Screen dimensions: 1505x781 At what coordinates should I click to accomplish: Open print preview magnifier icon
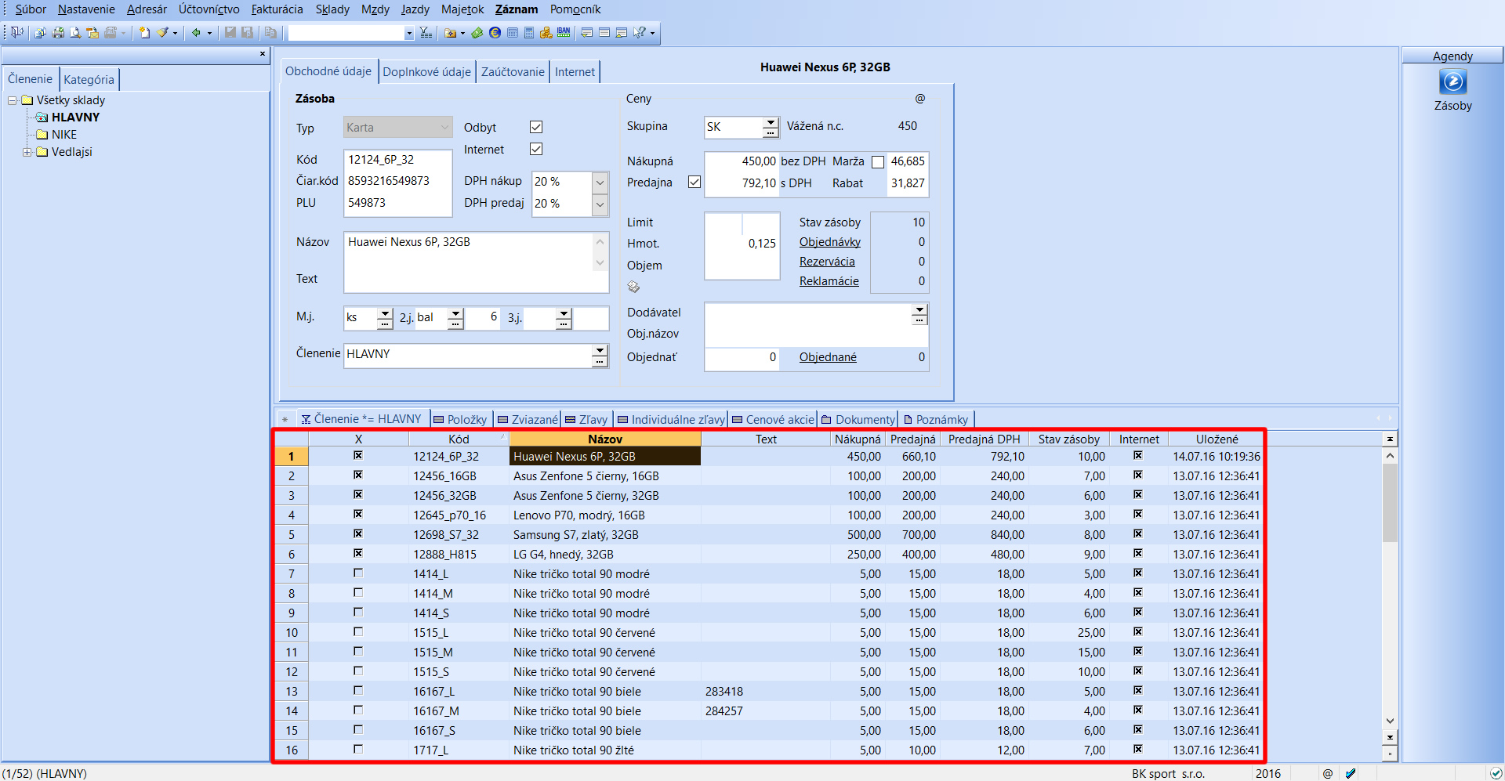75,33
